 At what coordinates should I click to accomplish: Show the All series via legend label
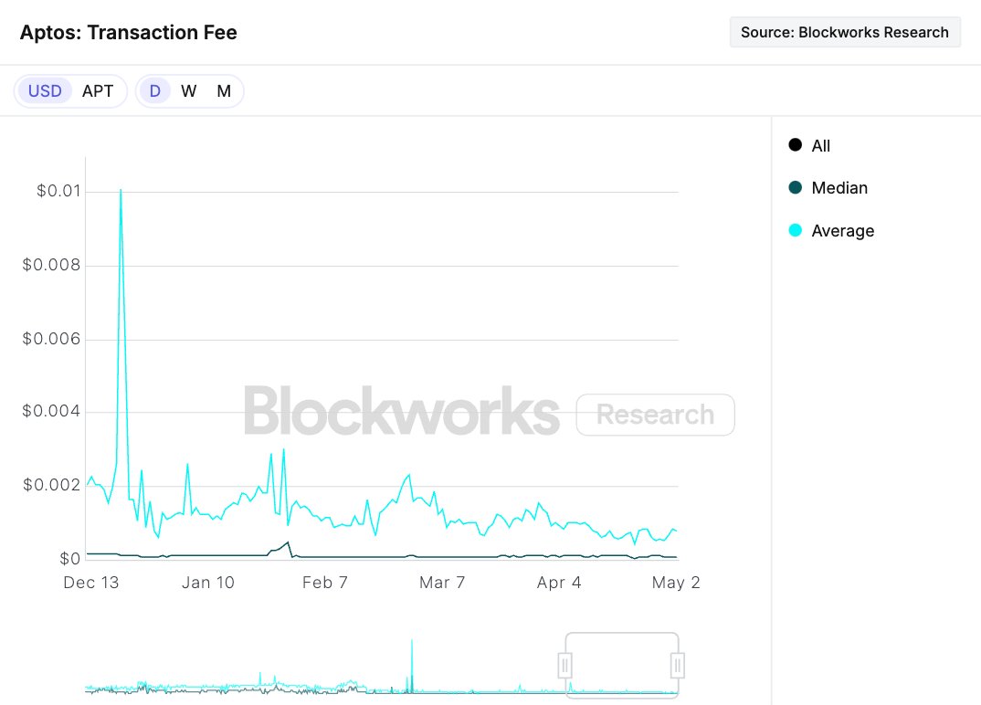point(821,146)
